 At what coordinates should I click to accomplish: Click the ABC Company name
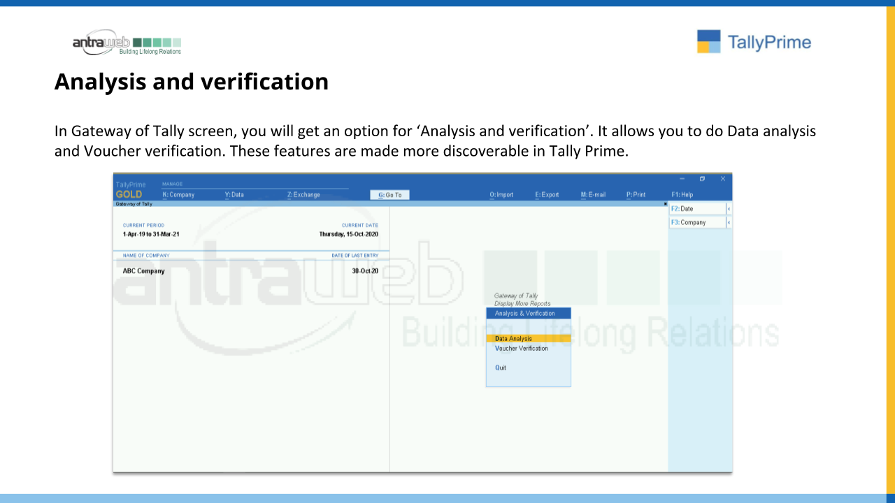(x=143, y=271)
